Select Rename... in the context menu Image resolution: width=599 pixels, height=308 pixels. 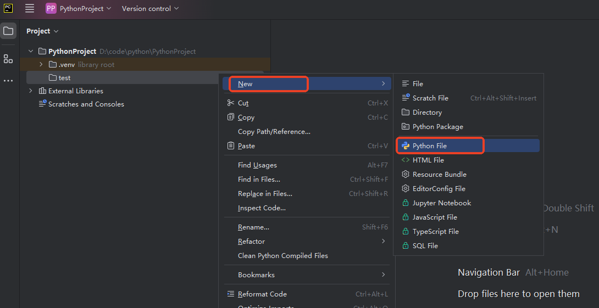pos(253,227)
